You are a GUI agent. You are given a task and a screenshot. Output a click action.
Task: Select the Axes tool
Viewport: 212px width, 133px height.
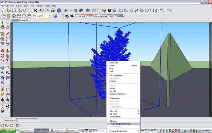2,100
